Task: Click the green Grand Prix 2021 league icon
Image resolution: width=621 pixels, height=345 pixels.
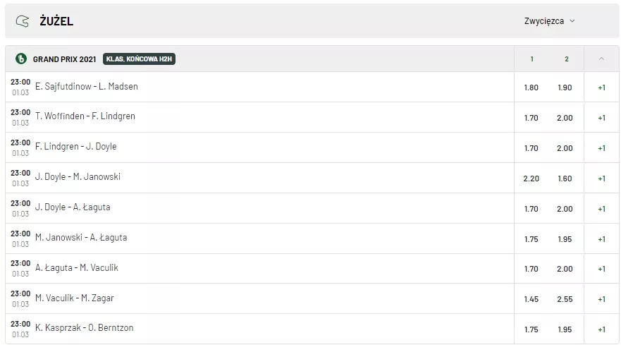Action: click(x=21, y=59)
